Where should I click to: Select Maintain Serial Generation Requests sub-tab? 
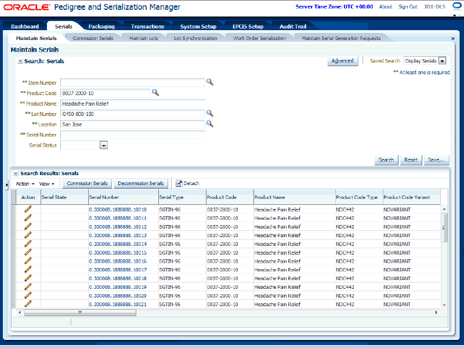point(341,38)
